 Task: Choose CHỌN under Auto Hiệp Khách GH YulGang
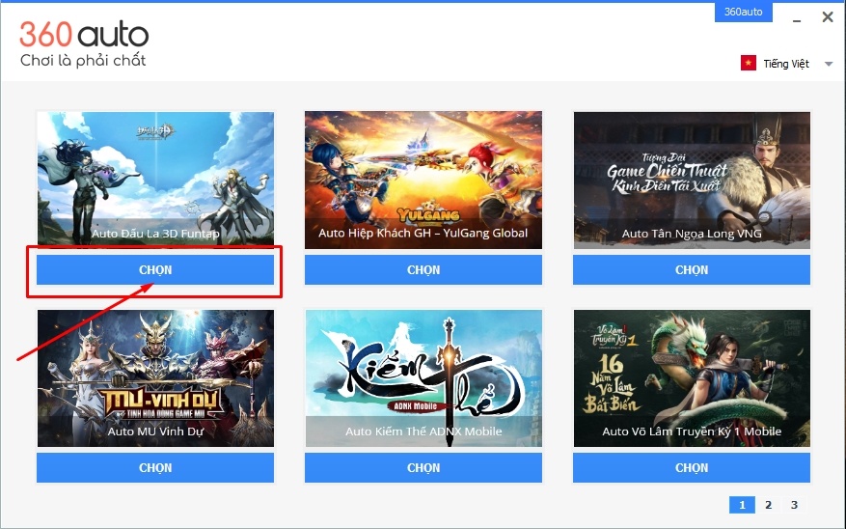tap(423, 270)
